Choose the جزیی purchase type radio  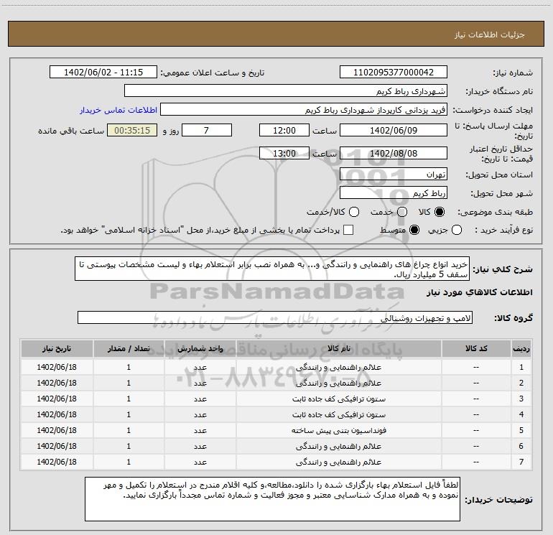[x=457, y=230]
